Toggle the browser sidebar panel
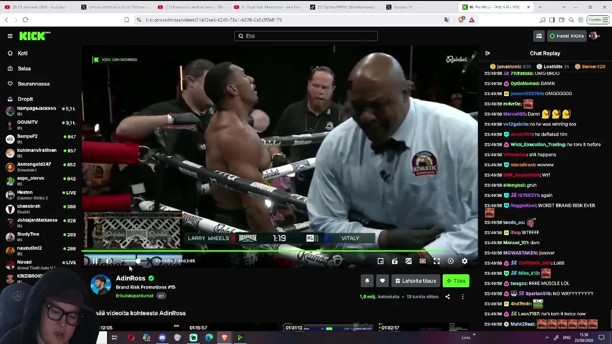Screen dimensions: 612x344 point(552,20)
